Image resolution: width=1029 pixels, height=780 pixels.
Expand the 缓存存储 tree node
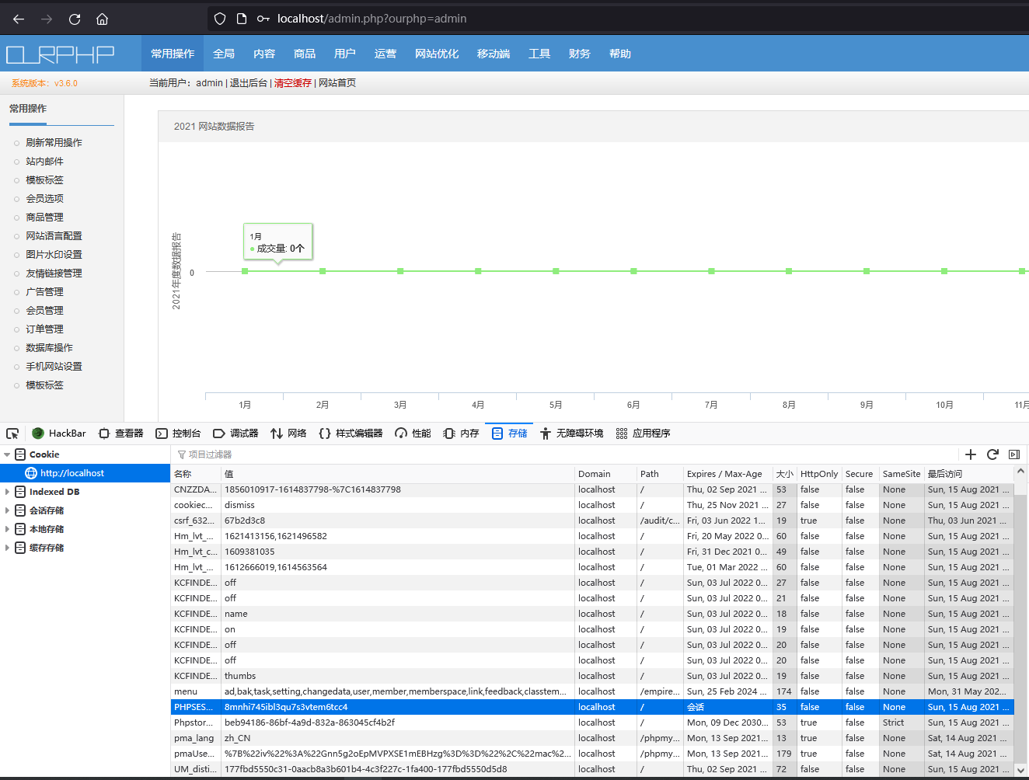pyautogui.click(x=7, y=548)
